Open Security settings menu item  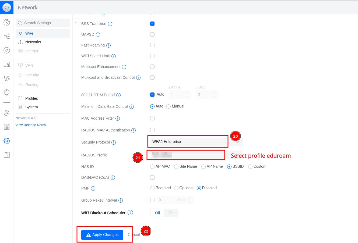[x=43, y=75]
